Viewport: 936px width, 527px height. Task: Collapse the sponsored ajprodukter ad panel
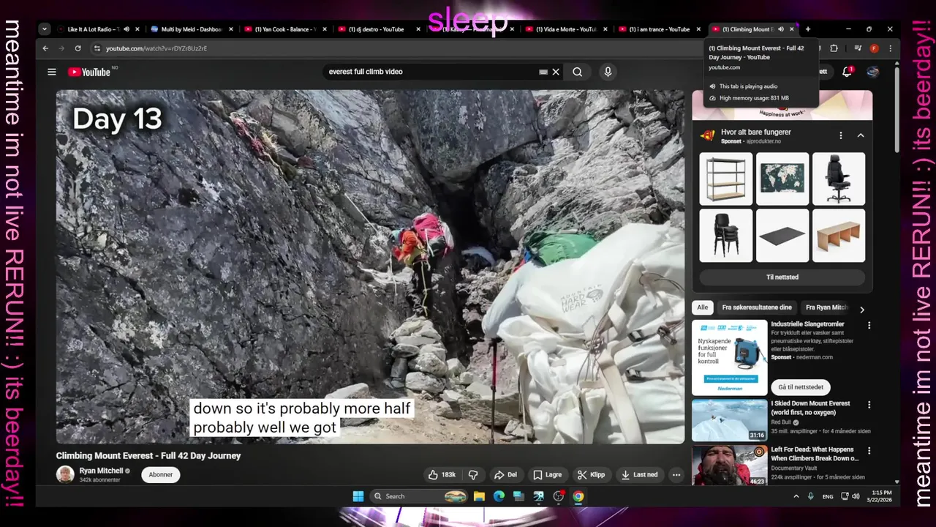(x=861, y=135)
